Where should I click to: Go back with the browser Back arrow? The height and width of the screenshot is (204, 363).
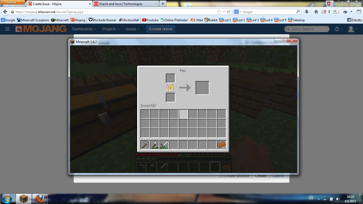point(5,12)
